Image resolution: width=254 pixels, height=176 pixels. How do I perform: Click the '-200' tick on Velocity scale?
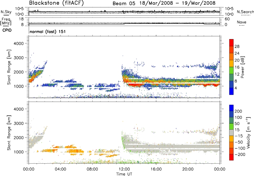click(x=240, y=154)
